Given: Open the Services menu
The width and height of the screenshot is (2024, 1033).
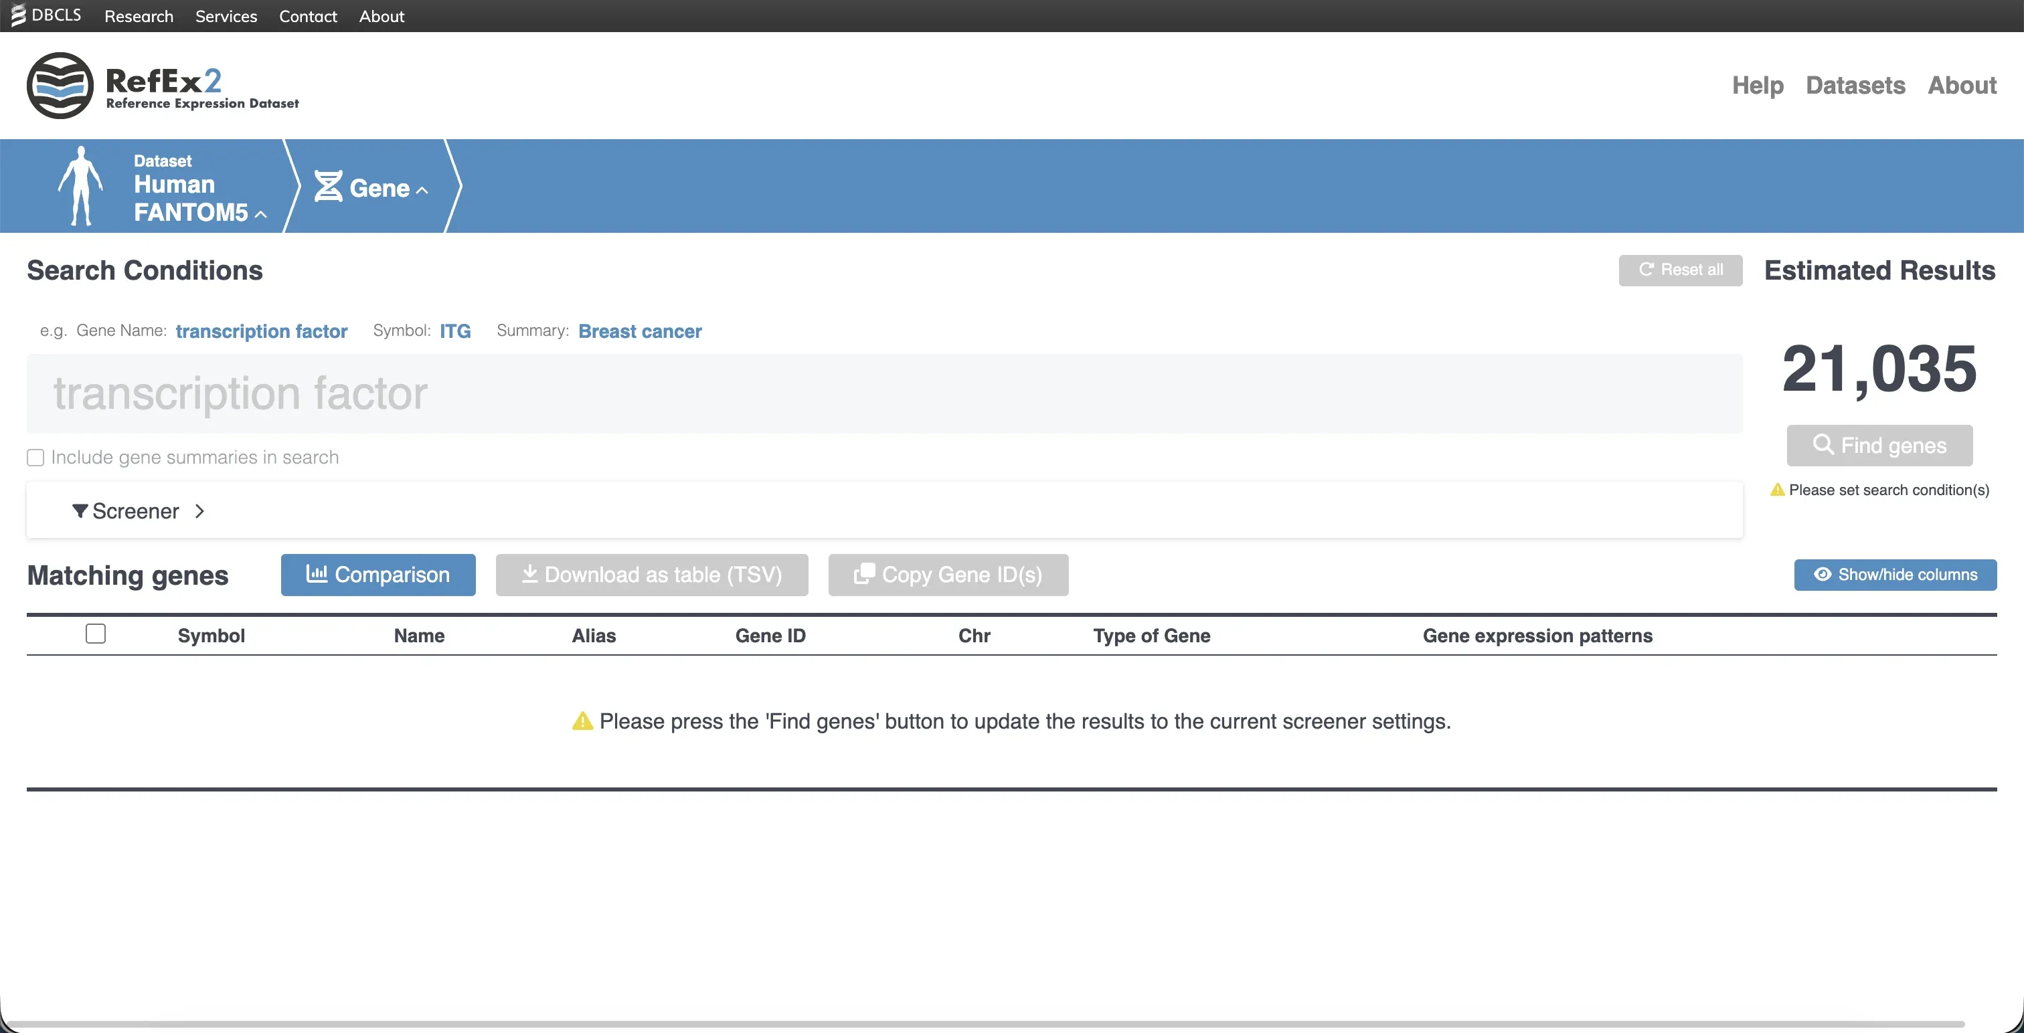Looking at the screenshot, I should point(226,15).
